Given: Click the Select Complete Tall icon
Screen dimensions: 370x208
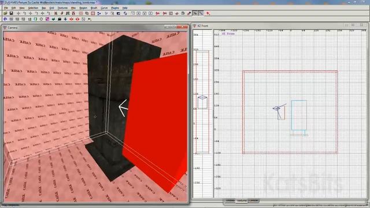Looking at the screenshot, I should tap(55, 13).
